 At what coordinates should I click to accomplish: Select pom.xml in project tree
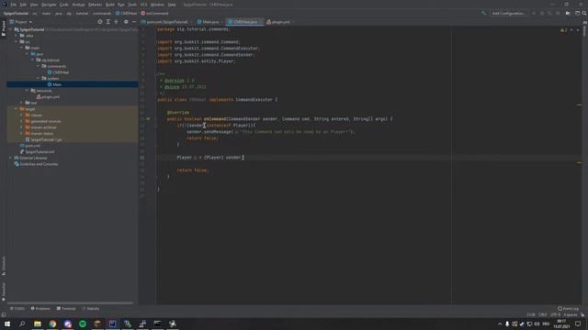[30, 146]
